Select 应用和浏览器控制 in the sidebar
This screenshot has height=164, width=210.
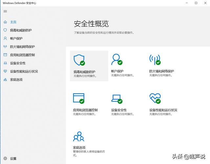(22, 55)
